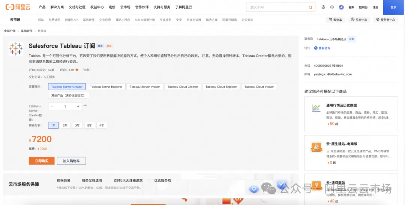Viewport: 405px width, 205px height.
Task: Open the 数据与API marketplace tab
Action: coord(72,20)
